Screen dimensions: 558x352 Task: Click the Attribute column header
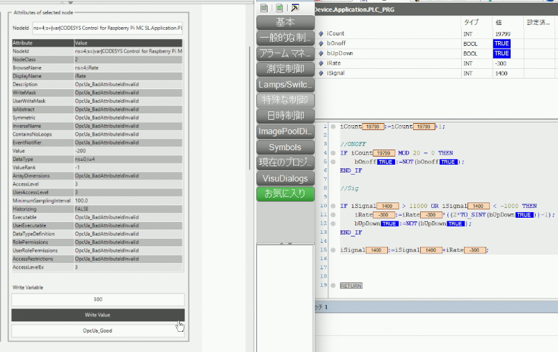point(43,43)
